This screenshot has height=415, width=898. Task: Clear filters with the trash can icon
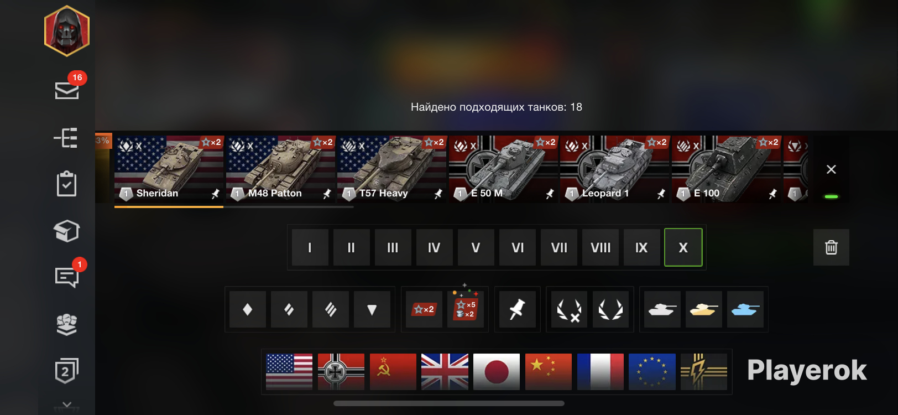(x=831, y=247)
